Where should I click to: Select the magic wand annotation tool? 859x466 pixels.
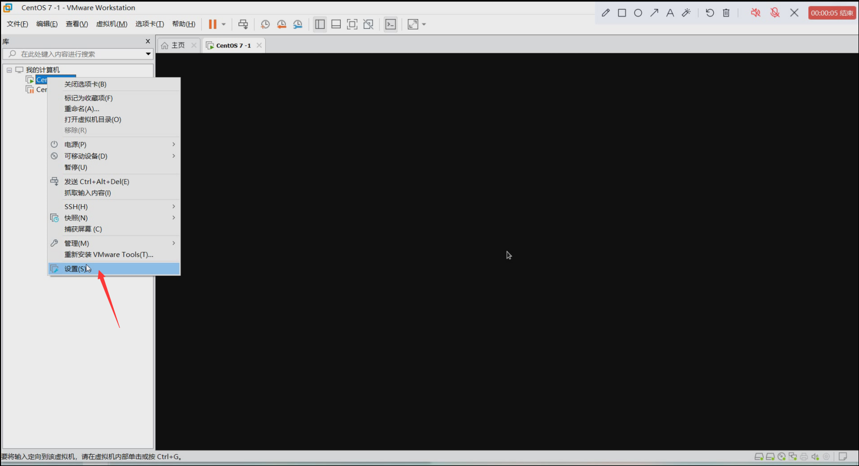pyautogui.click(x=686, y=13)
